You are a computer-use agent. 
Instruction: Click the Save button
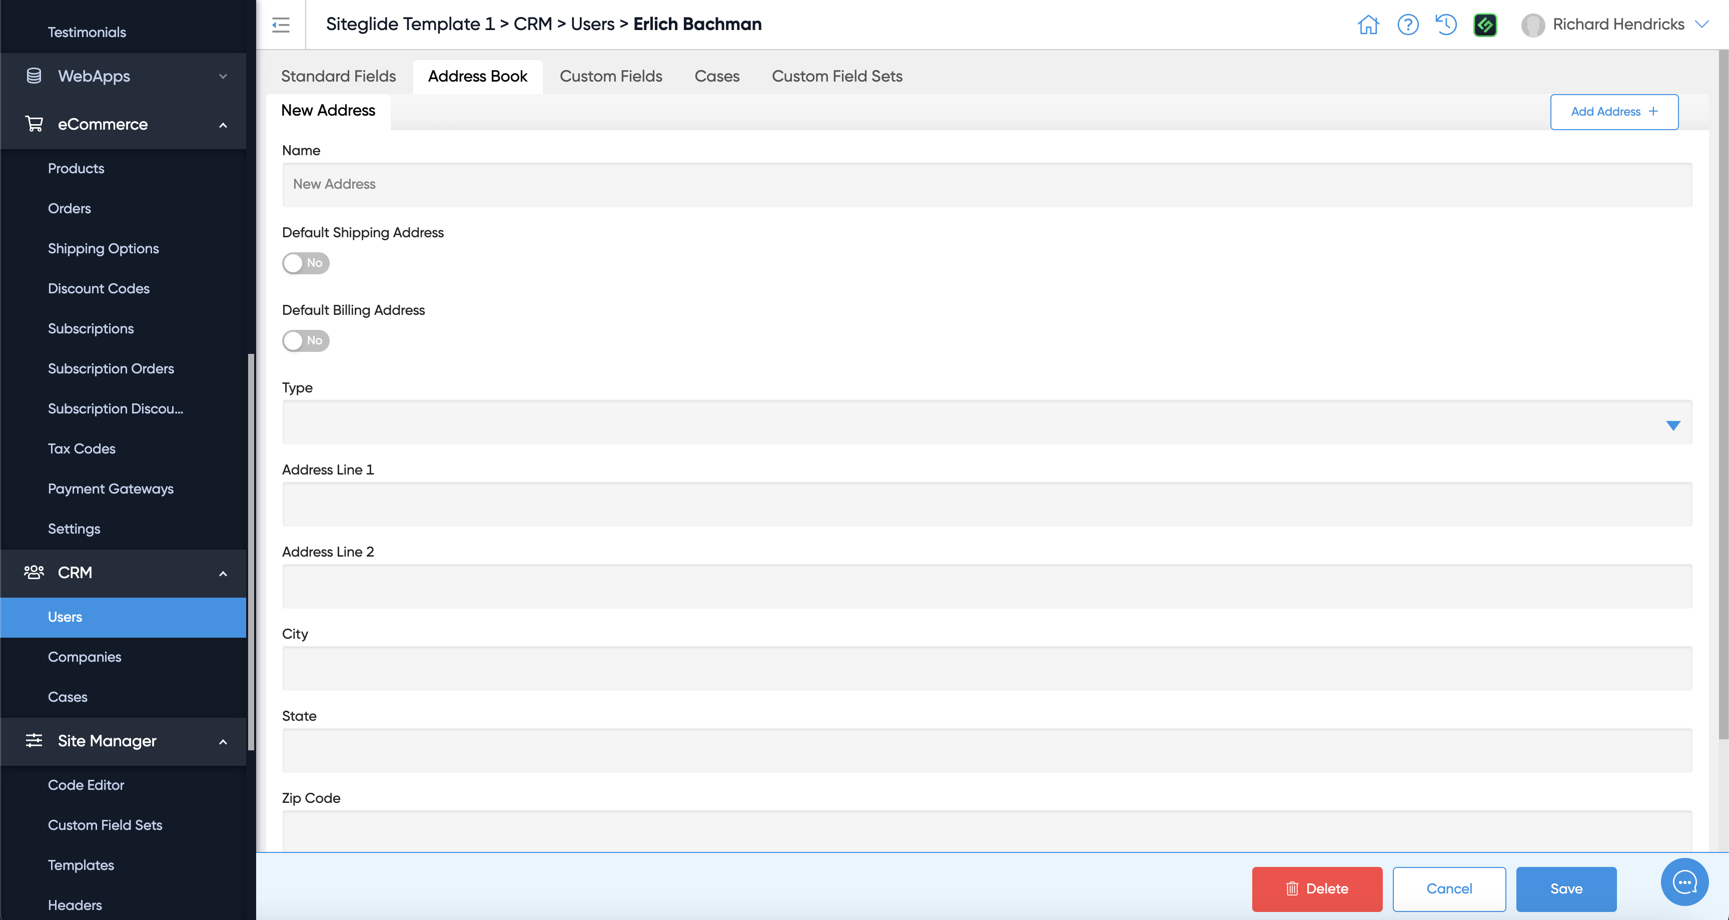click(1565, 888)
